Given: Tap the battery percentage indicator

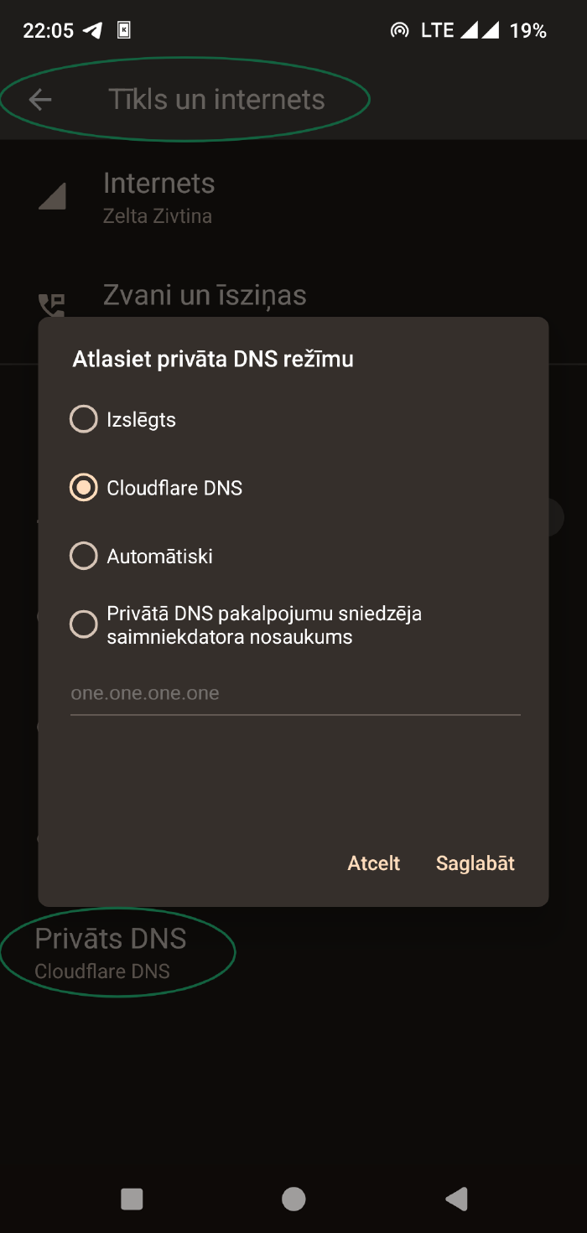Looking at the screenshot, I should pyautogui.click(x=528, y=31).
